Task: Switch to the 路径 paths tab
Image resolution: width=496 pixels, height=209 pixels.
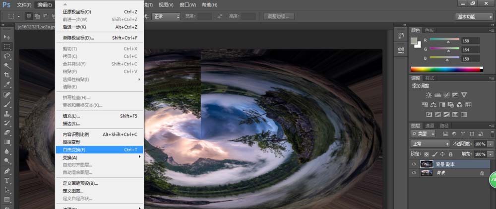Action: [444, 125]
